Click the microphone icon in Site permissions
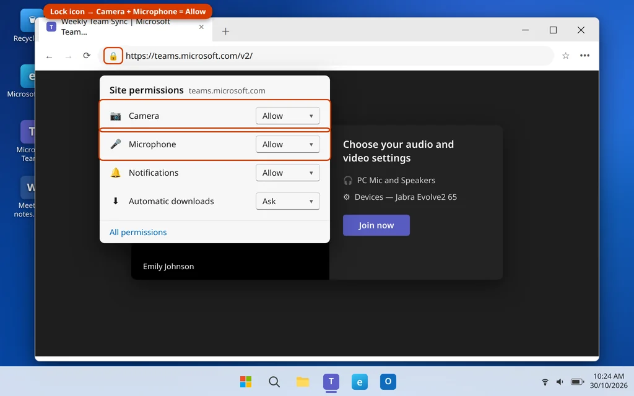This screenshot has height=396, width=634. click(x=116, y=144)
